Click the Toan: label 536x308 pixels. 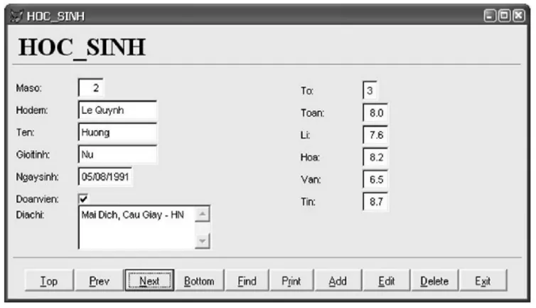313,113
